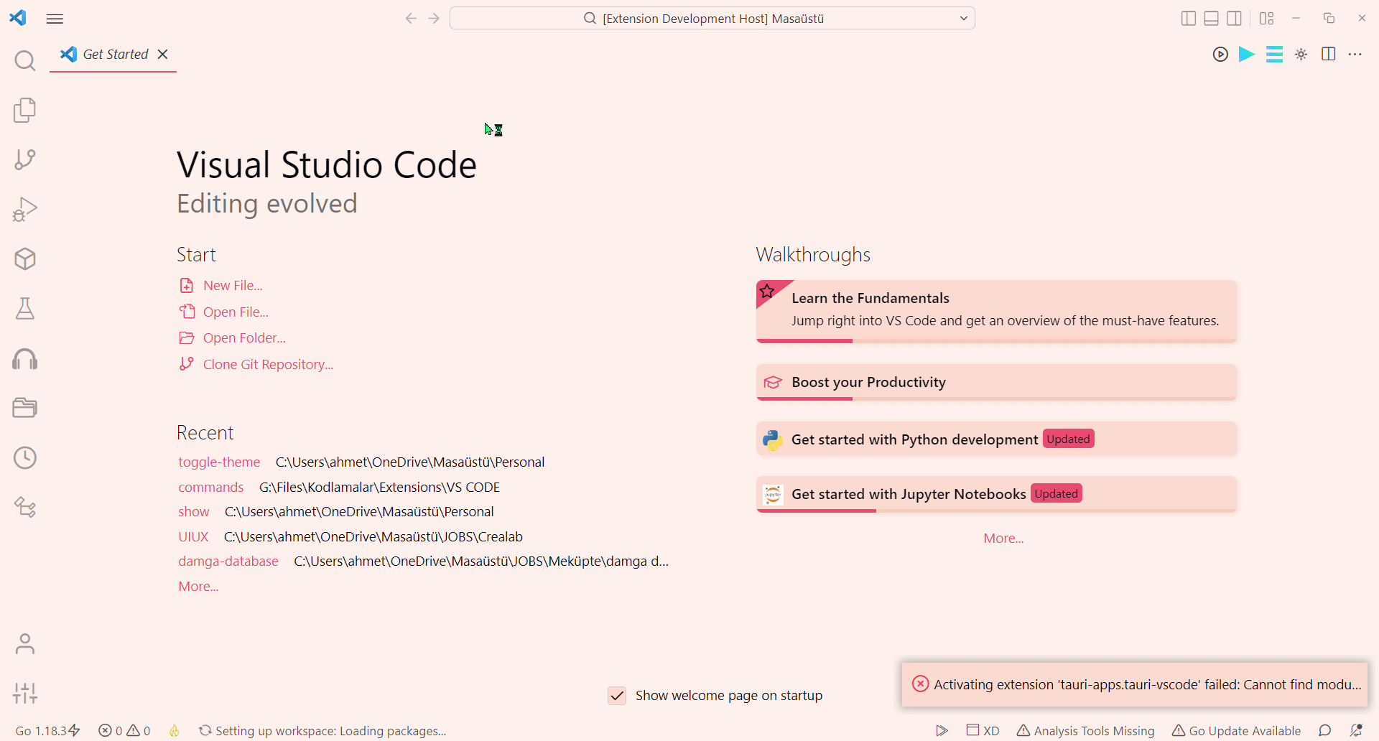Split the editor to the right
Image resolution: width=1379 pixels, height=741 pixels.
pyautogui.click(x=1329, y=55)
